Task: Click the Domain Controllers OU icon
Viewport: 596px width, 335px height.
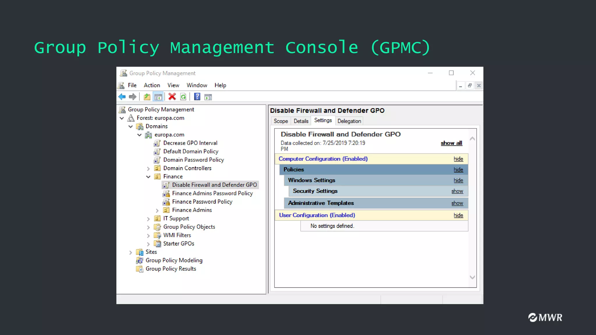Action: coord(157,168)
